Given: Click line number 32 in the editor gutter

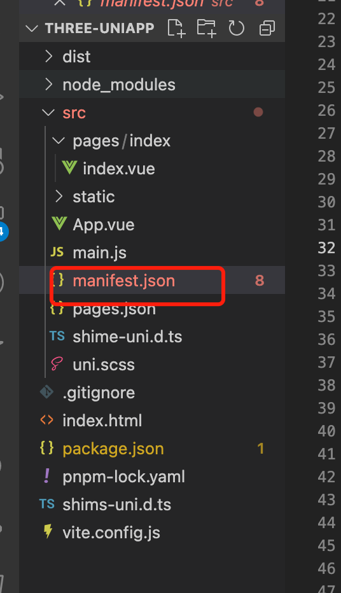Looking at the screenshot, I should 326,248.
